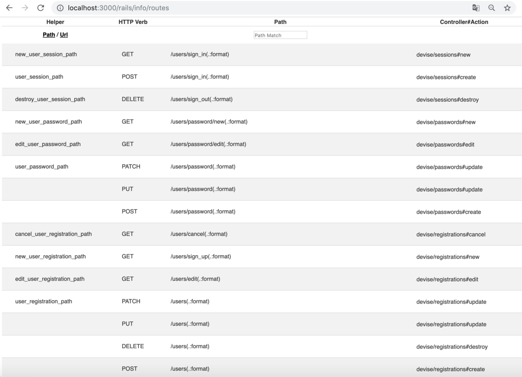
Task: Click /users/password/new(.:format) path
Action: click(209, 122)
